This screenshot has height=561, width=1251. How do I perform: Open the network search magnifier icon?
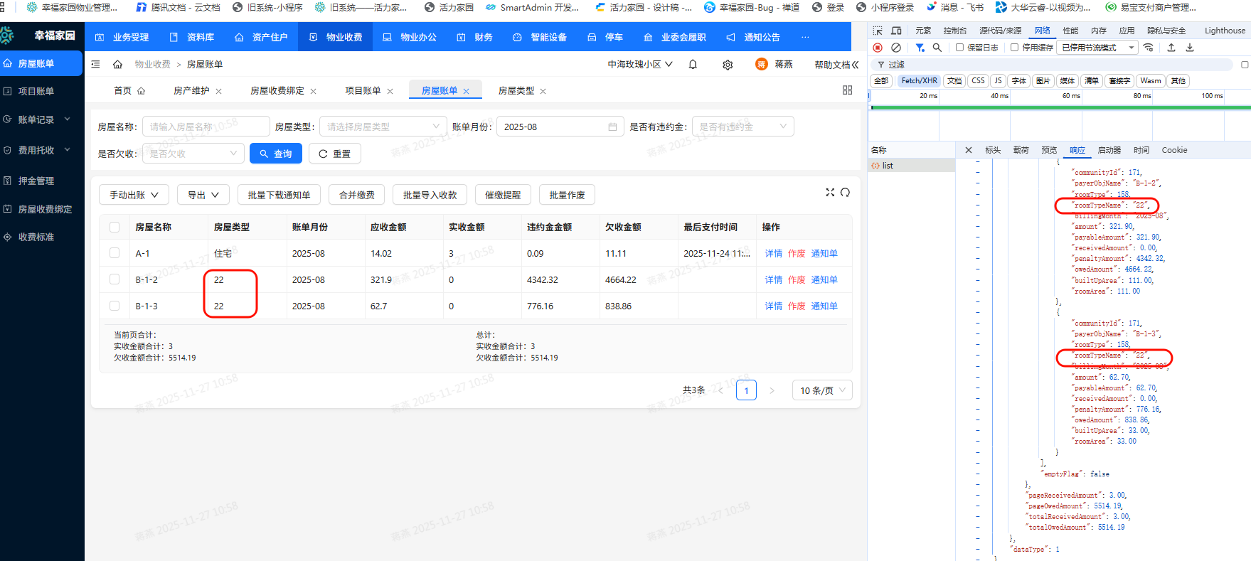coord(937,48)
